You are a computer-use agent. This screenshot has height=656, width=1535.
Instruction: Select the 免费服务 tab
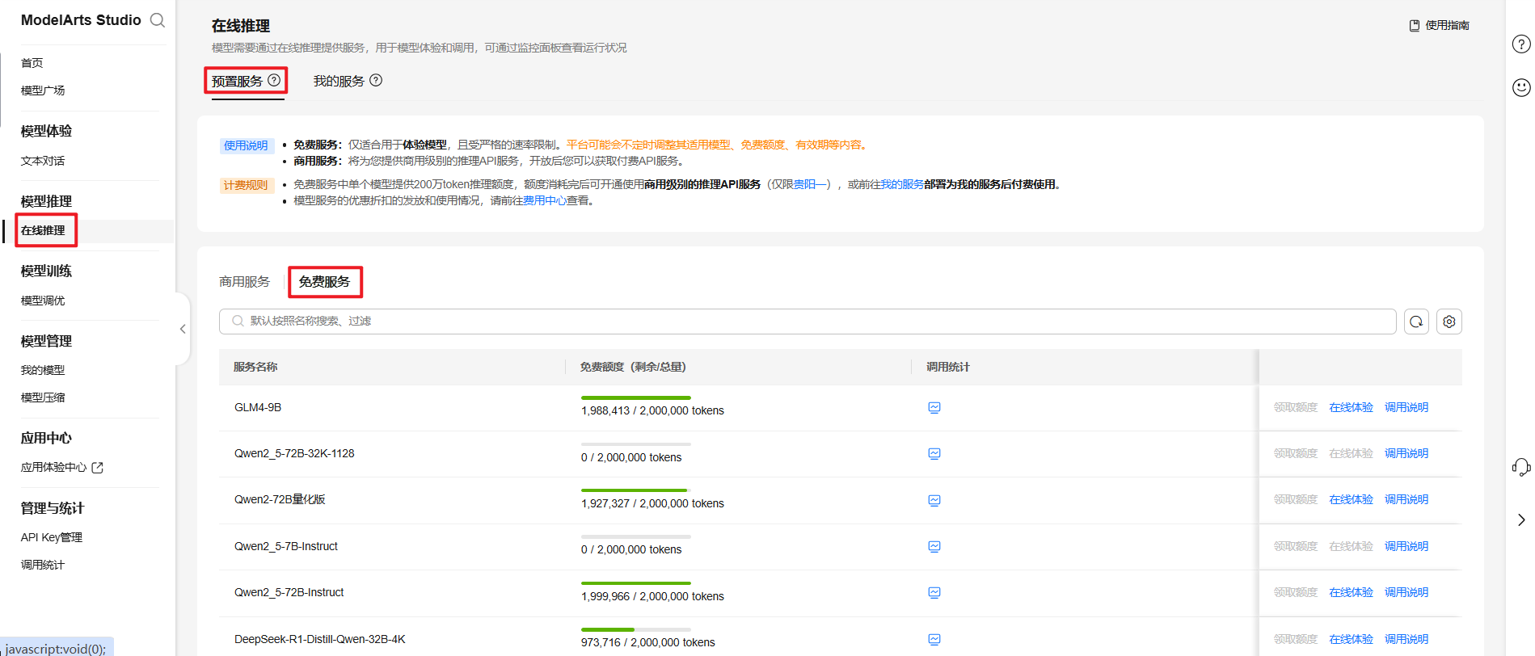pos(324,281)
